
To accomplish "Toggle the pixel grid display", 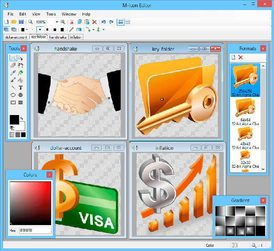I will pos(120,22).
